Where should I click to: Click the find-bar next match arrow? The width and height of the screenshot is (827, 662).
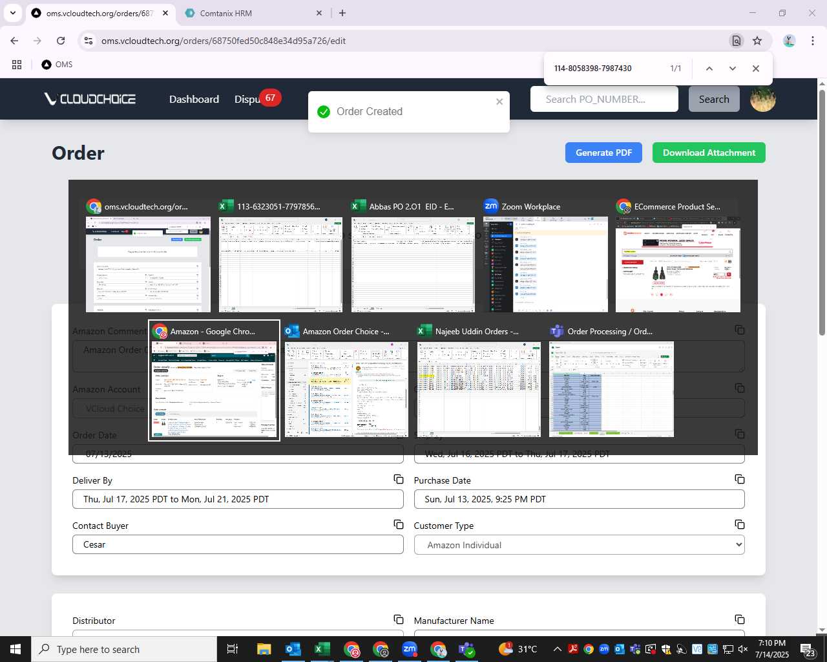click(732, 69)
